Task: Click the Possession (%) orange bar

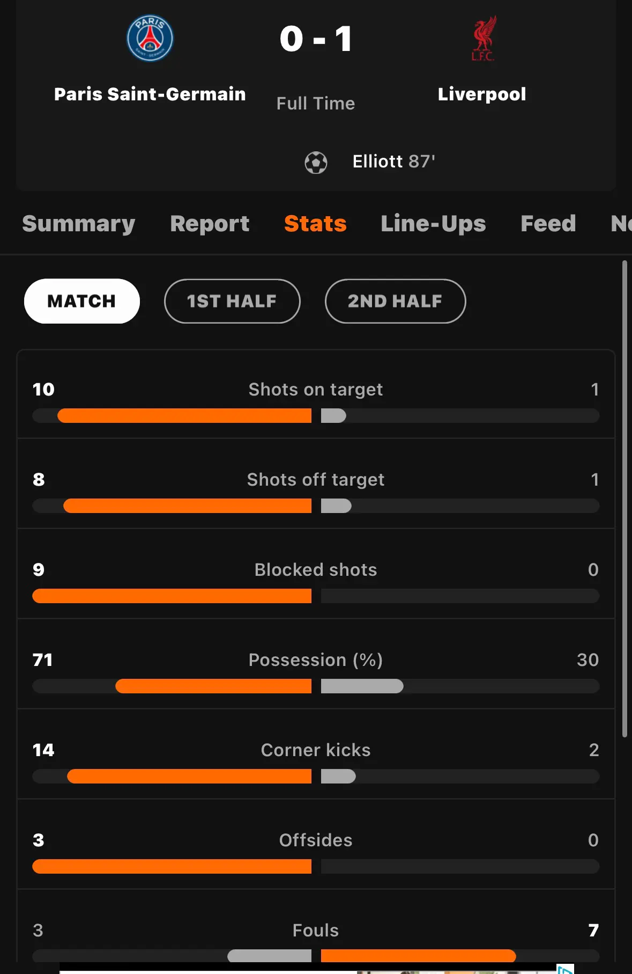Action: pyautogui.click(x=213, y=686)
